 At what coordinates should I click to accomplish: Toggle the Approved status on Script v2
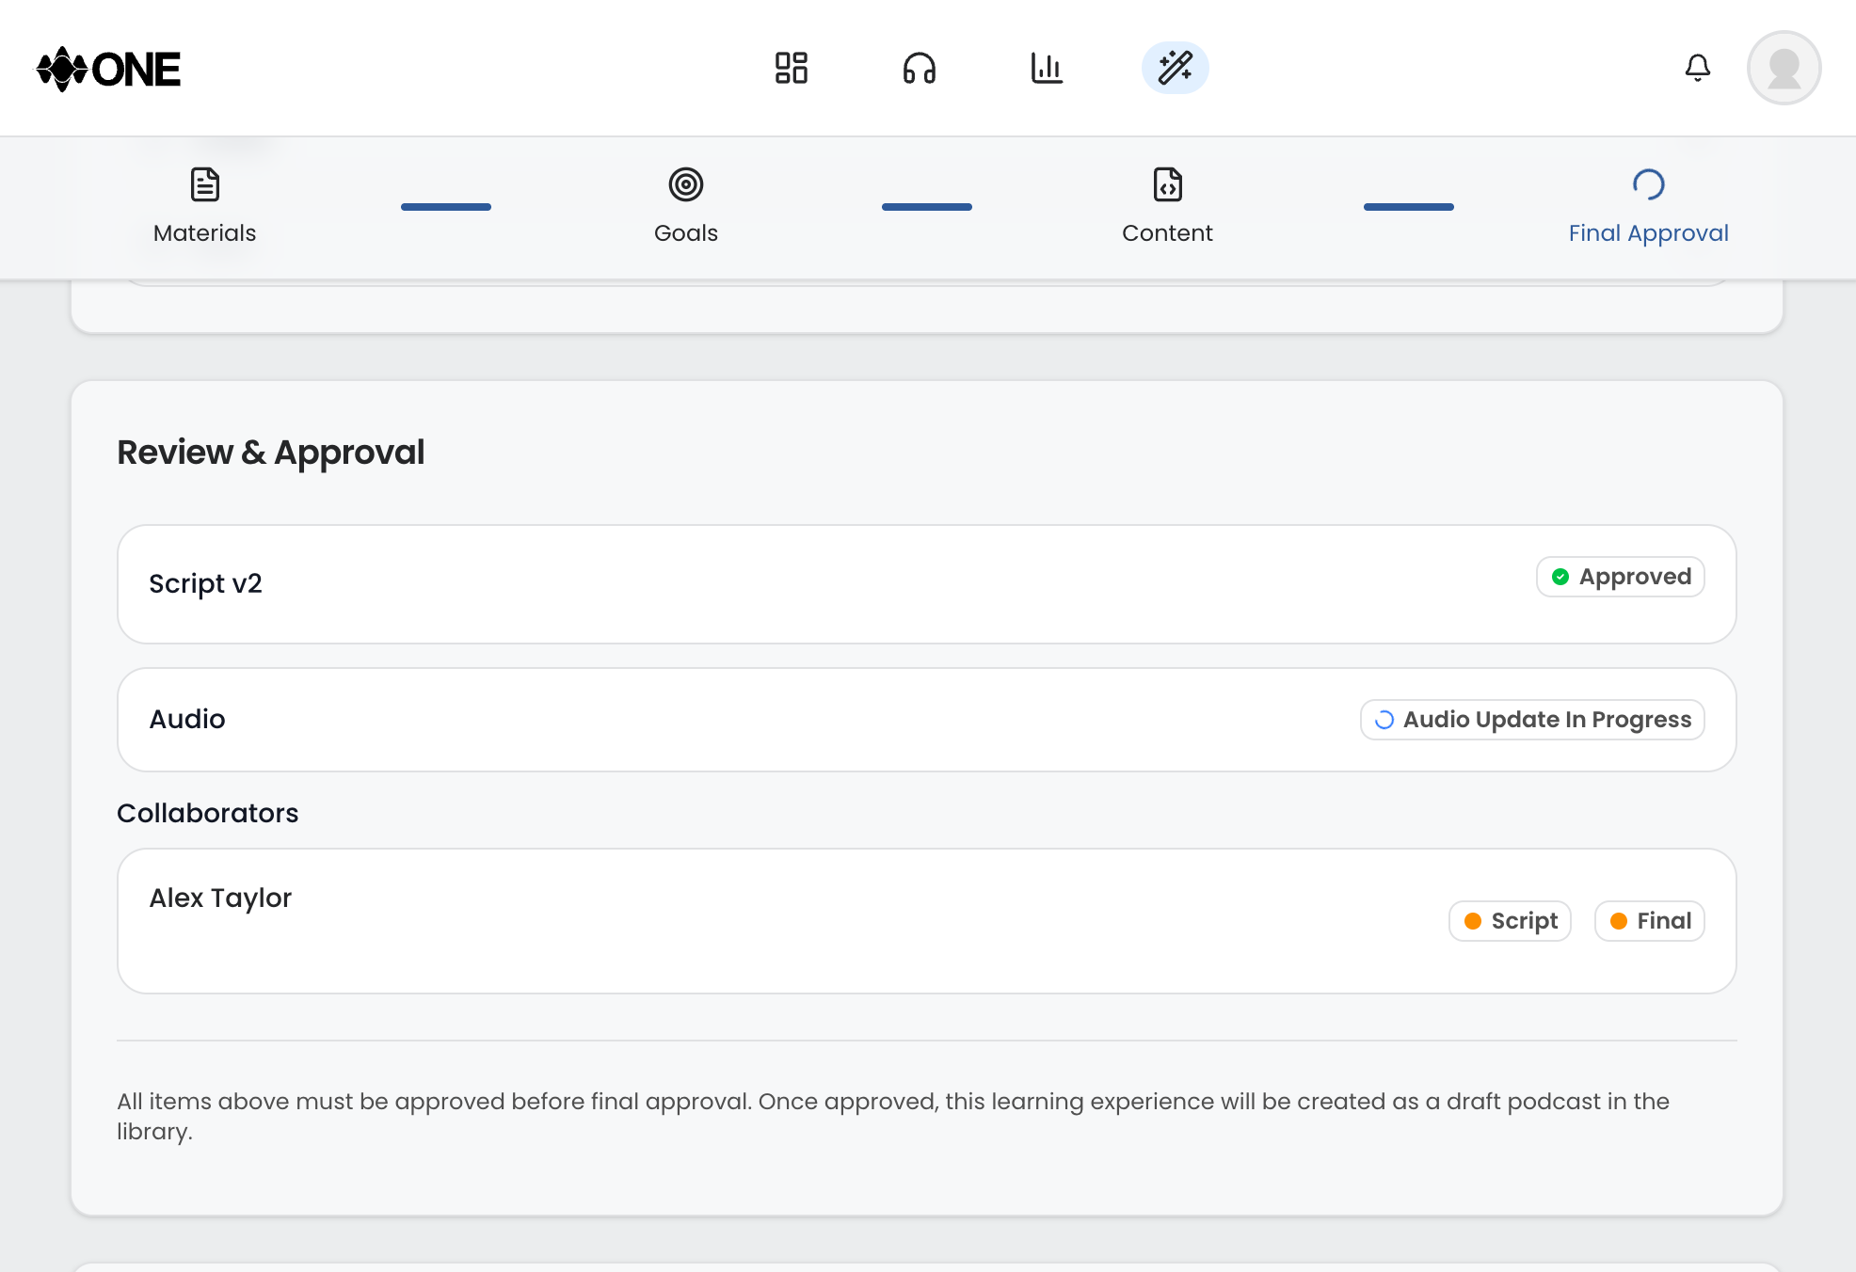click(x=1620, y=576)
